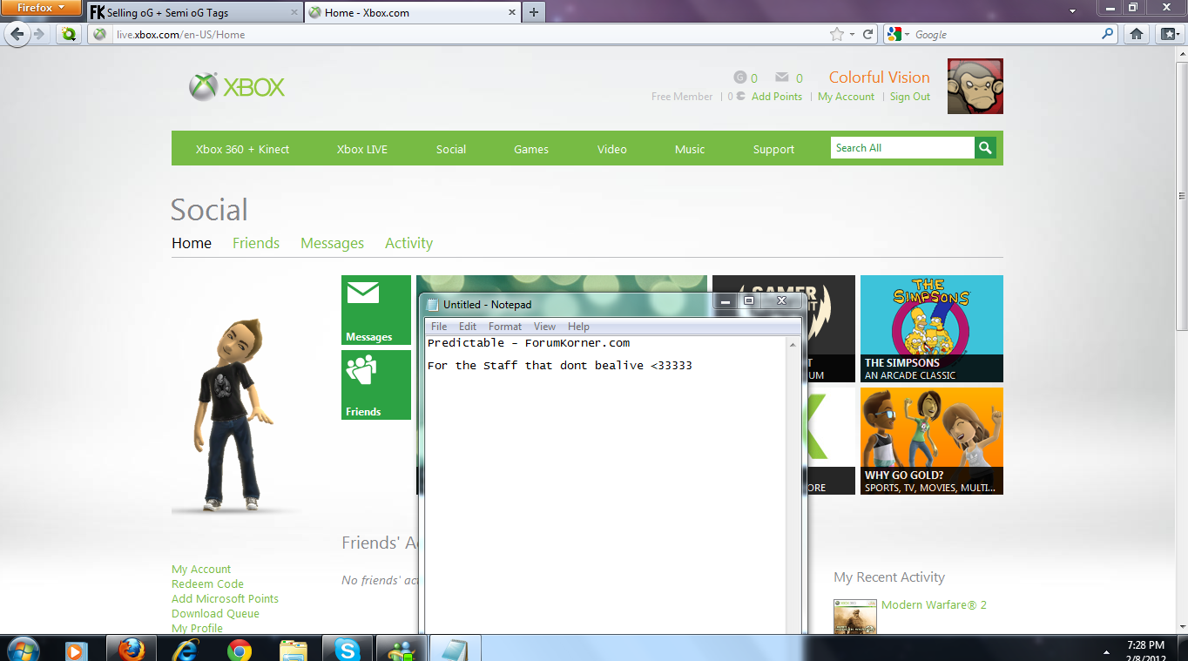Click the green search magnifier button
The image size is (1188, 661).
pyautogui.click(x=985, y=148)
